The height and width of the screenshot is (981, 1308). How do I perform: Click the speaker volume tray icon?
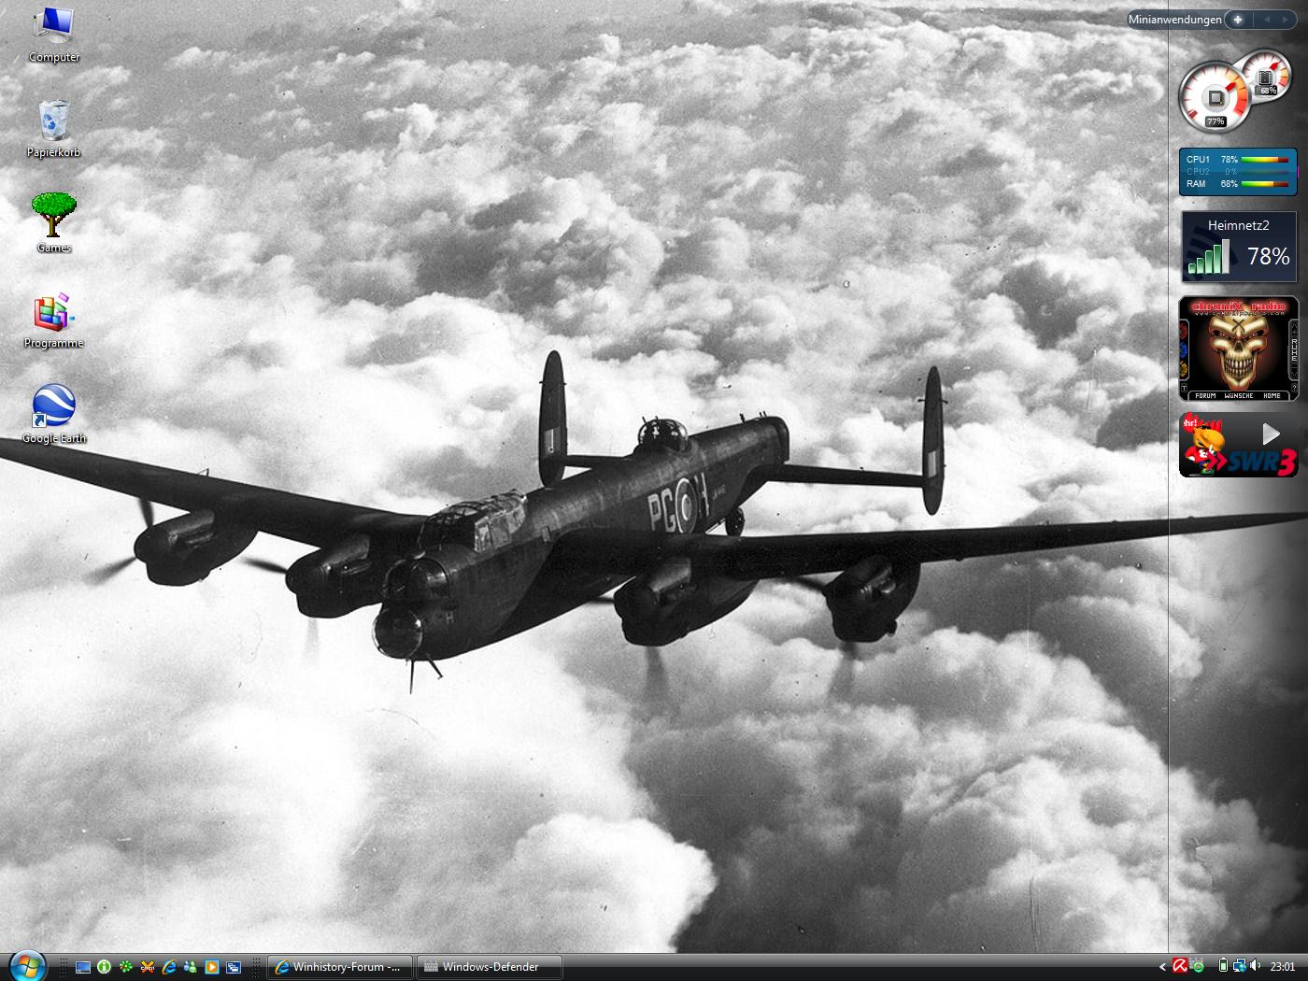click(x=1255, y=966)
